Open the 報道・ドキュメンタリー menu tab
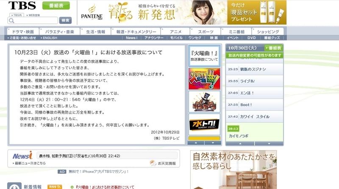The image size is (339, 189). [136, 32]
